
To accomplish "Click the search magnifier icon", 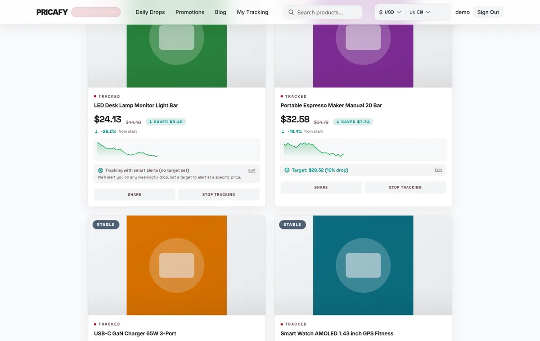I will (291, 12).
